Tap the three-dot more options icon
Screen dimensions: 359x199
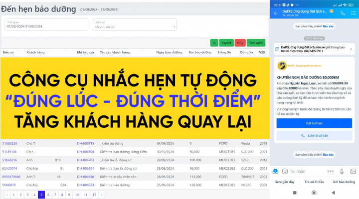pos(330,171)
